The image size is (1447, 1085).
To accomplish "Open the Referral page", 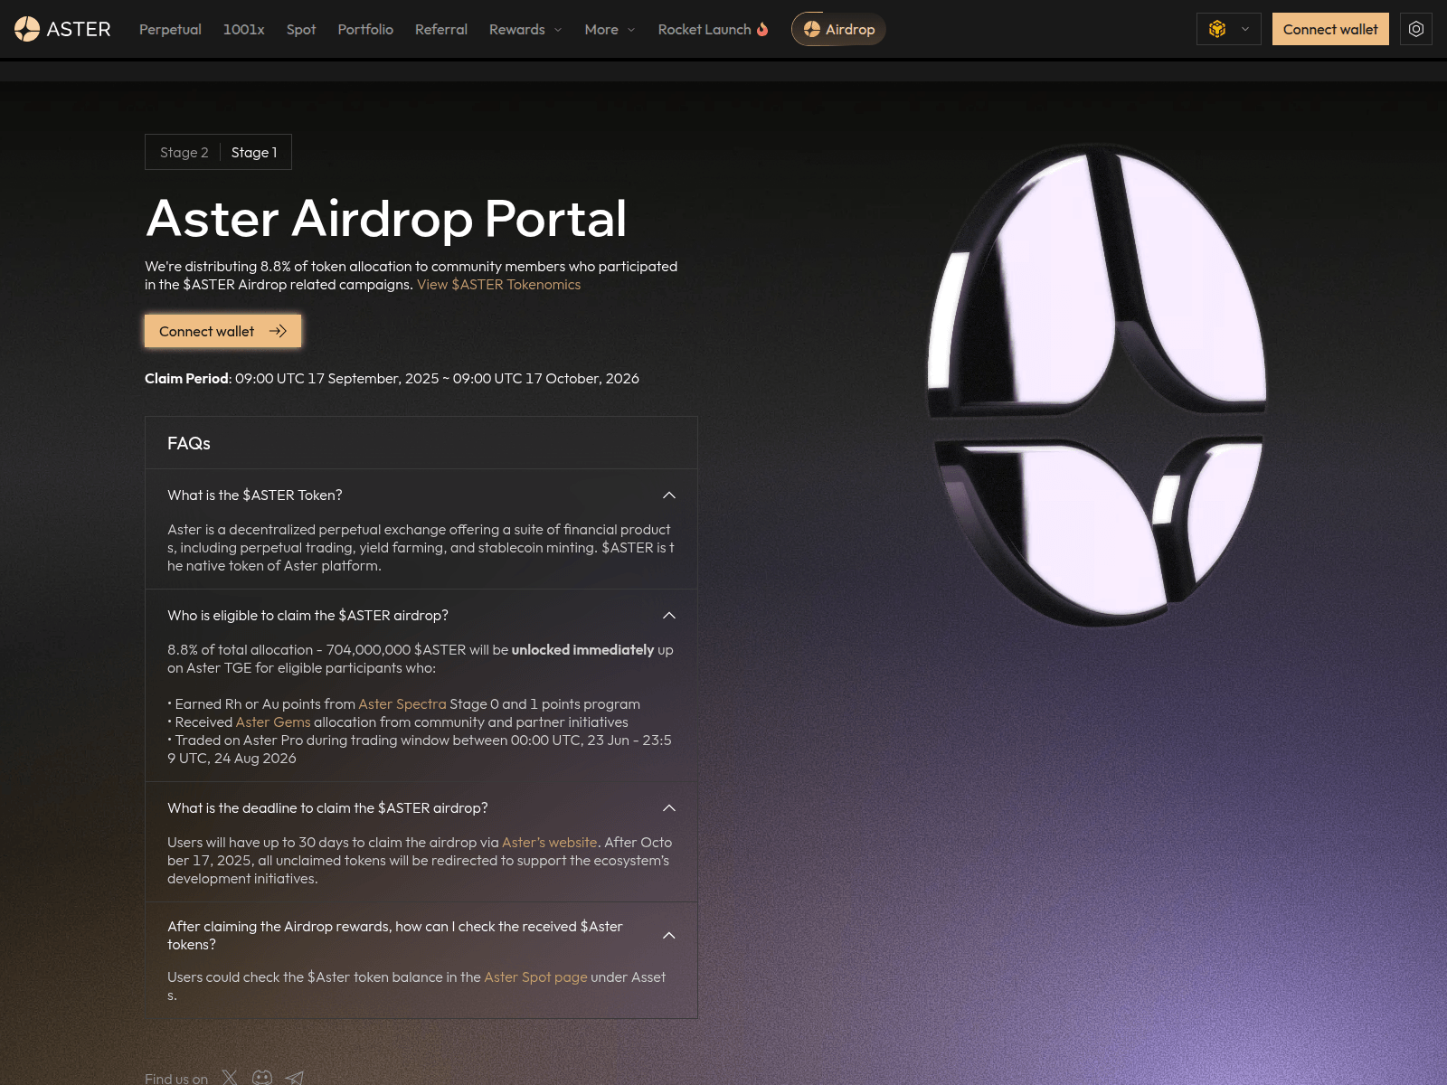I will click(x=441, y=29).
